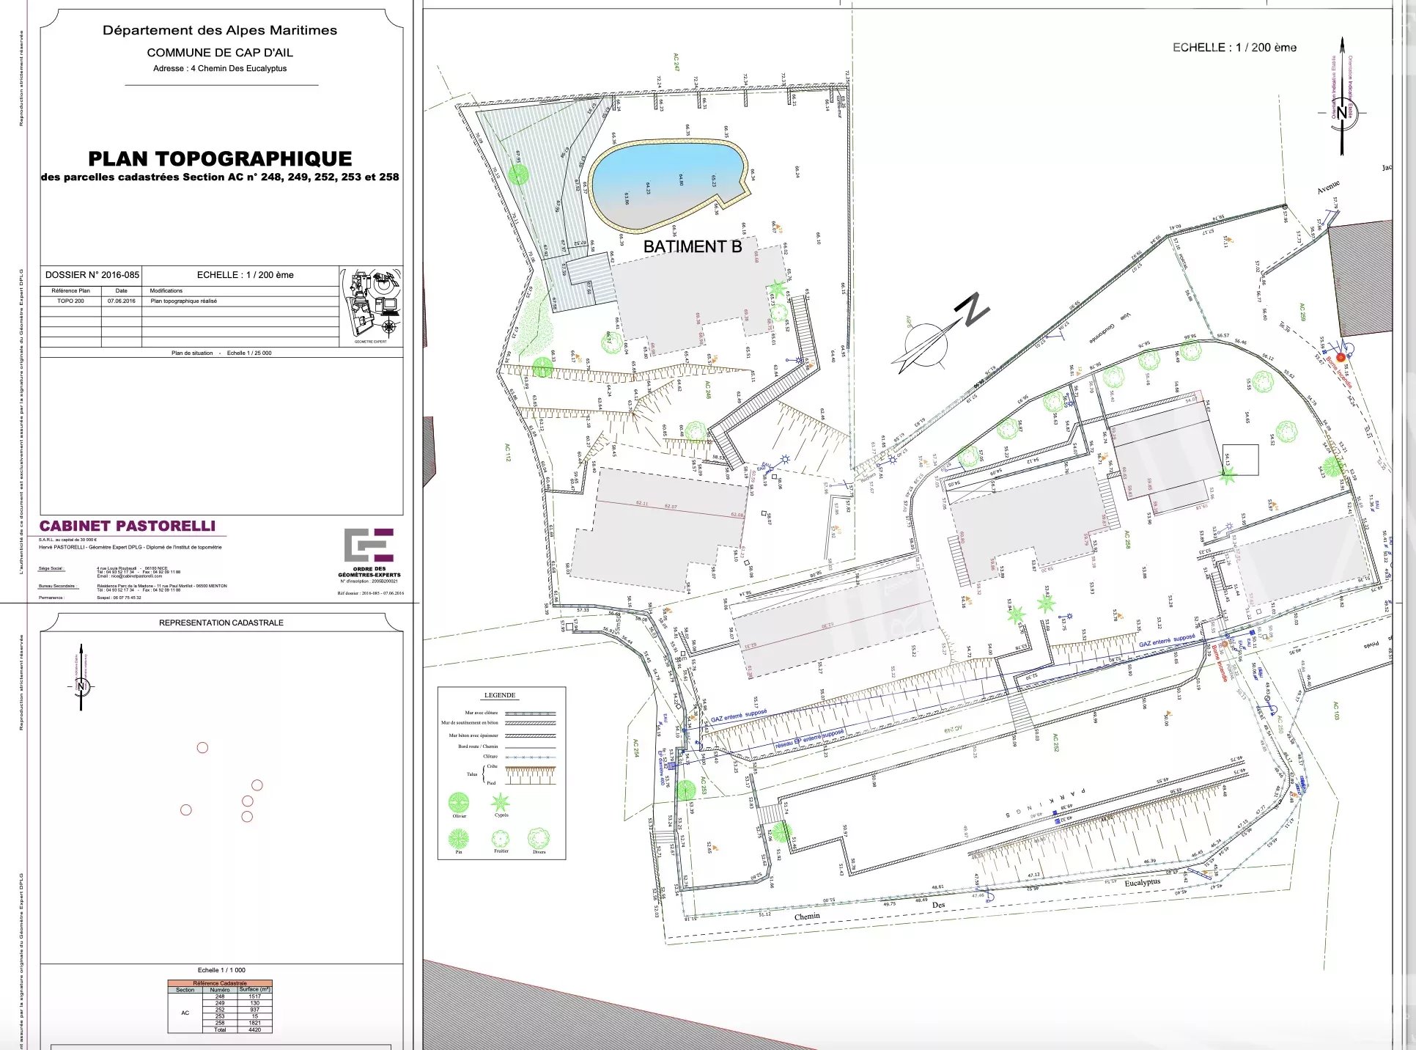Click the CABINET PASTORELLI heading

[128, 526]
